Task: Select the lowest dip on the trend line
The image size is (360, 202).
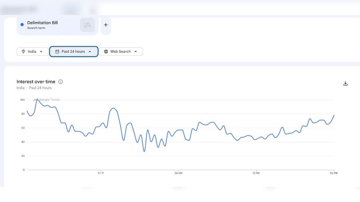Action: (x=144, y=151)
